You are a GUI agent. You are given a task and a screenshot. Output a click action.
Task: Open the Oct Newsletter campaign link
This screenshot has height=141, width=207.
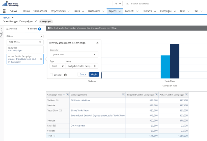click(78, 126)
